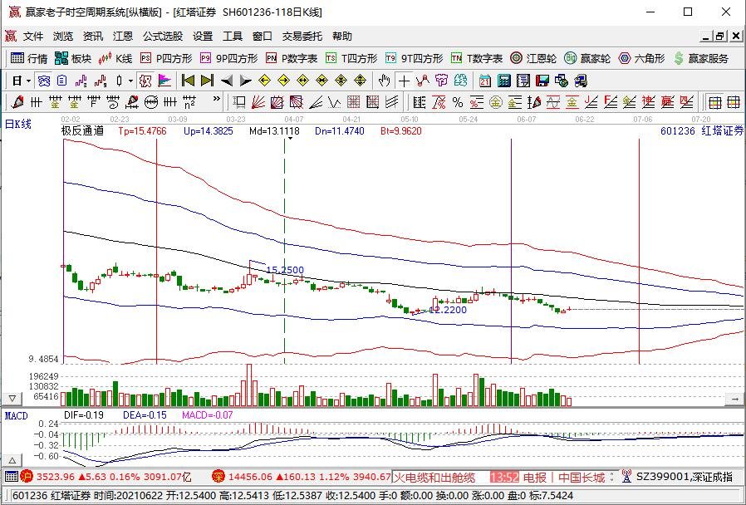
Task: Toggle the last grid layout icon at toolbar end
Action: 734,102
